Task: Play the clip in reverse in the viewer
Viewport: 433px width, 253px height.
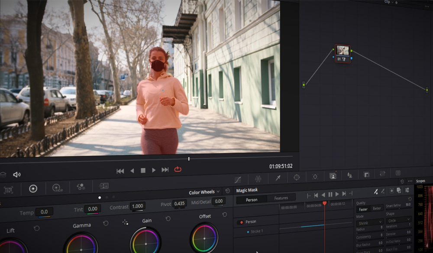Action: (132, 171)
